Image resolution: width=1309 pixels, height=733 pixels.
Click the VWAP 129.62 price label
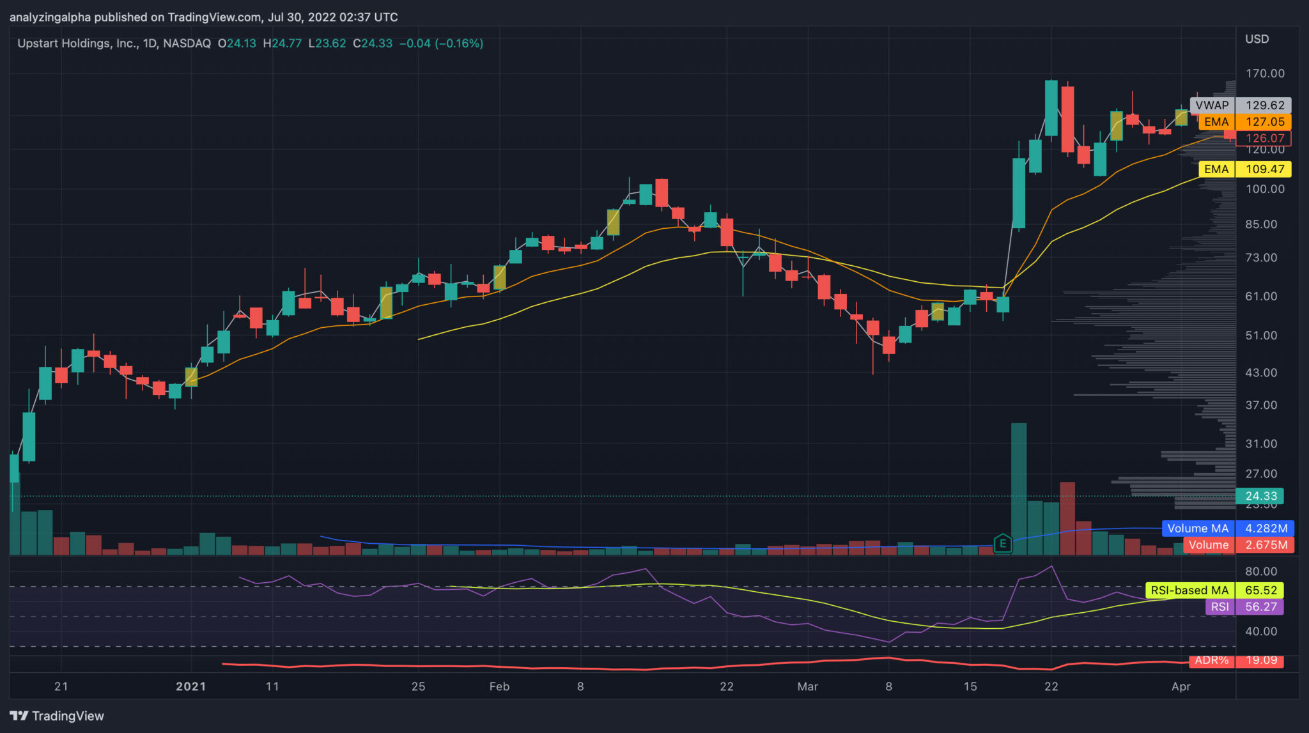(x=1241, y=105)
